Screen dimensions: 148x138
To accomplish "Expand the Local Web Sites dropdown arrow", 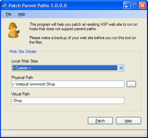I will point(121,68).
